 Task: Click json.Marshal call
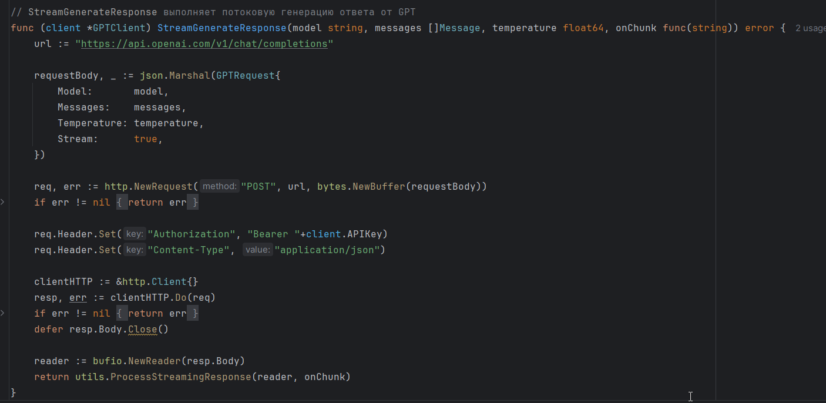[x=175, y=76]
